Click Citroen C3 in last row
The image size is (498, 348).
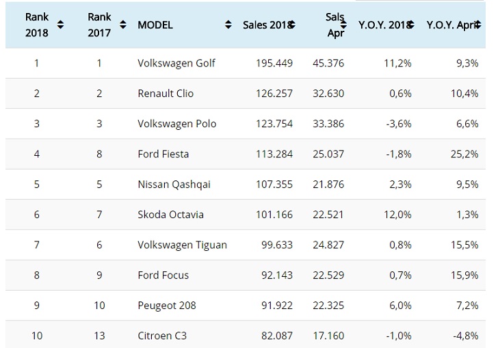(x=161, y=335)
